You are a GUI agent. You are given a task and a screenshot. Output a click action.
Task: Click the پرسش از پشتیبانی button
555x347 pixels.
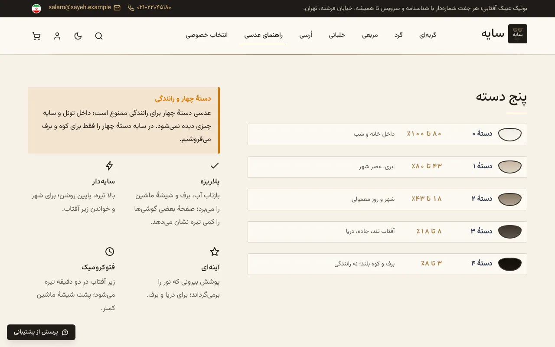(x=41, y=332)
